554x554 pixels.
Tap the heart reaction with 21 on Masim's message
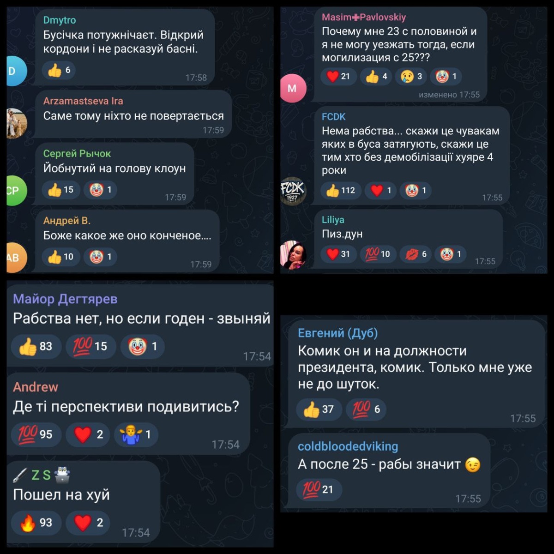[338, 77]
